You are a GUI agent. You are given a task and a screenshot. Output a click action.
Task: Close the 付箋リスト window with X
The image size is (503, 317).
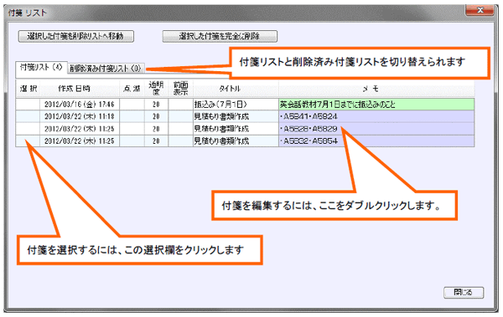coord(480,10)
